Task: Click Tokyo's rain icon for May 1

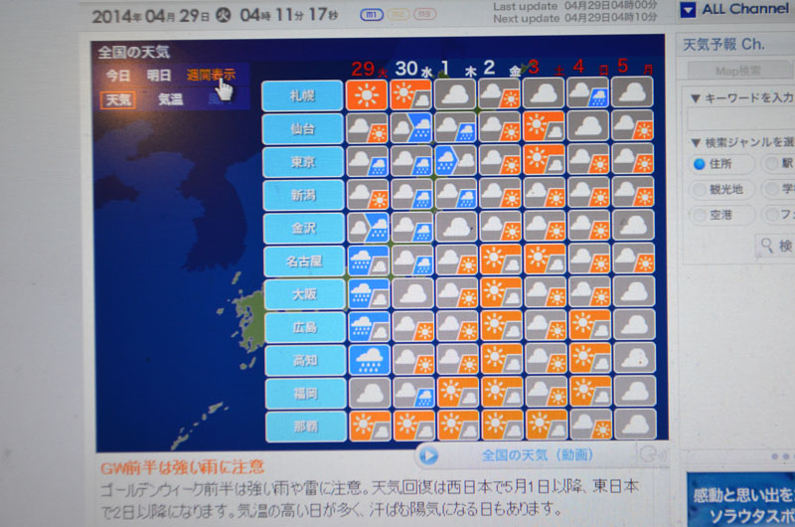Action: click(457, 160)
